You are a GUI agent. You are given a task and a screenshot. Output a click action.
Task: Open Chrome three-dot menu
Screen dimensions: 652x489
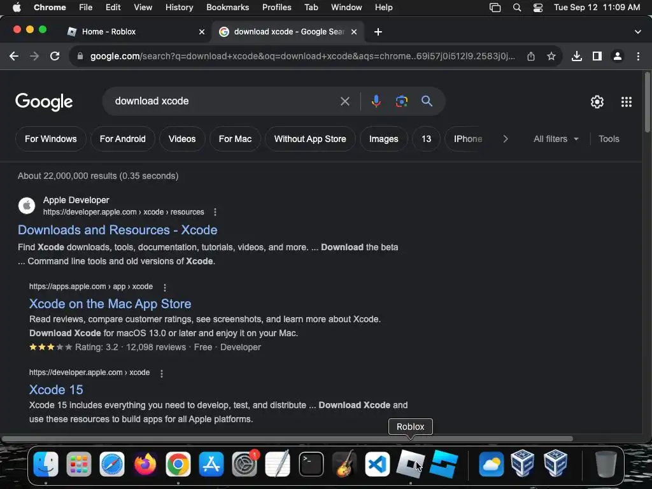tap(638, 56)
